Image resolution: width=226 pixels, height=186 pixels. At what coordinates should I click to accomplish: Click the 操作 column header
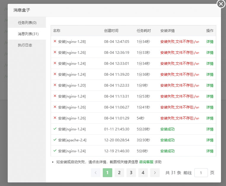click(x=210, y=31)
